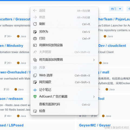
Task: Click the fork icon next to 84
Action: [x=92, y=116]
